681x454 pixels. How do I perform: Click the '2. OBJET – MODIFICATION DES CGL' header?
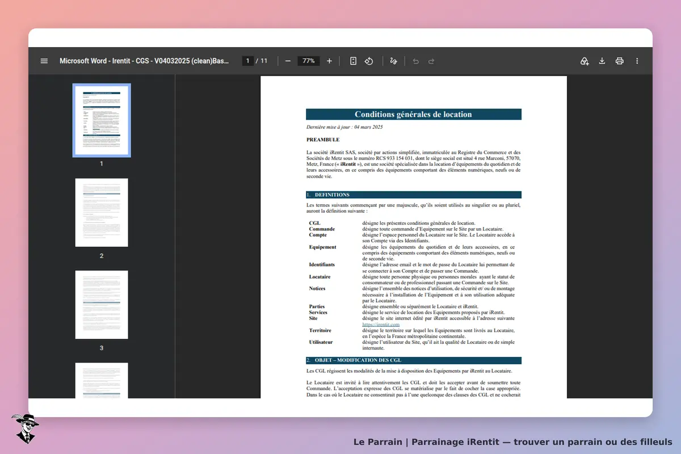coord(413,360)
